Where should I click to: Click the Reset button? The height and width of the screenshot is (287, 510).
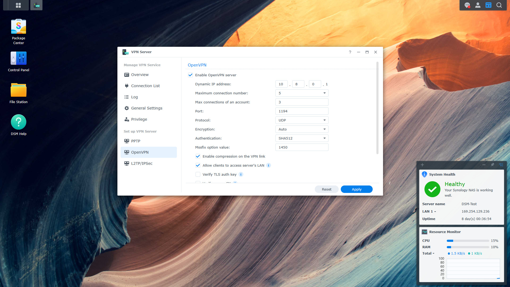click(x=326, y=189)
